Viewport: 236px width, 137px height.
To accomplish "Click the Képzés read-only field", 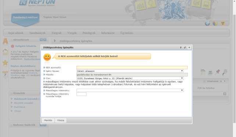I will (x=132, y=75).
